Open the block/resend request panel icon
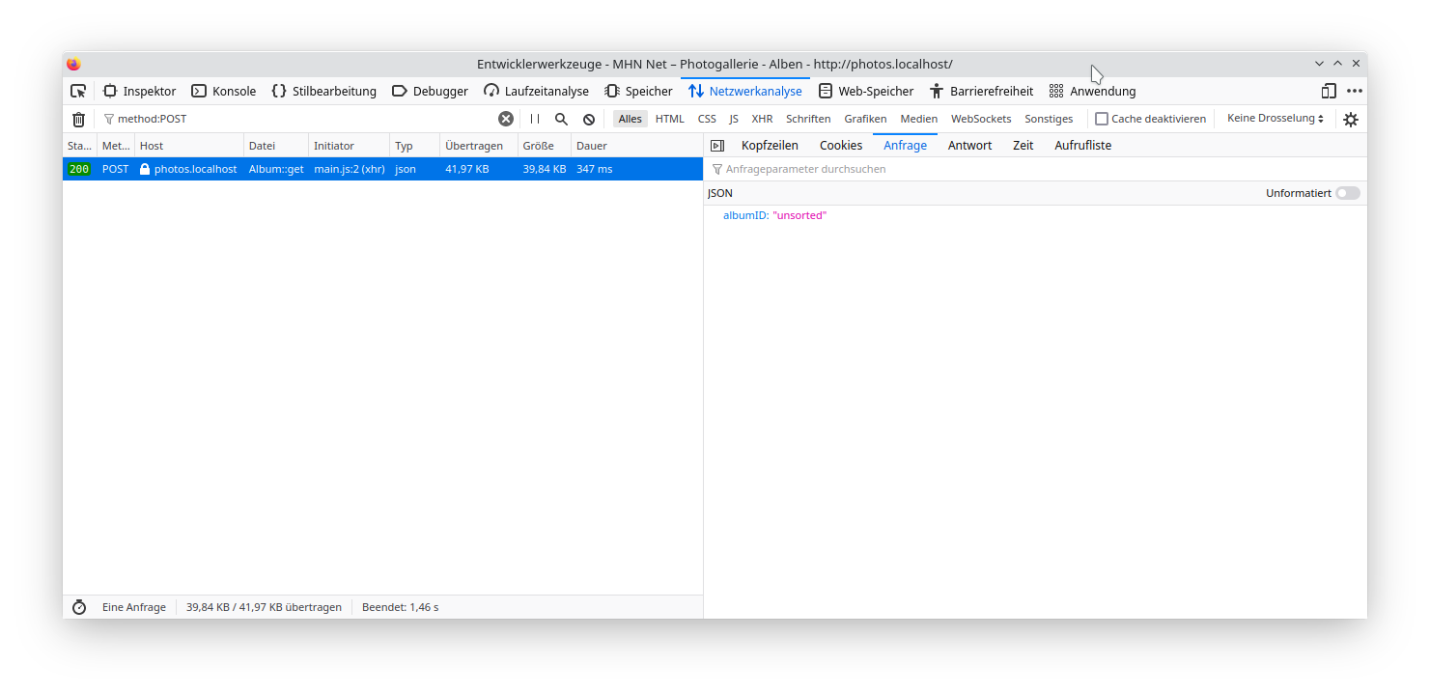The image size is (1430, 693). pyautogui.click(x=716, y=145)
